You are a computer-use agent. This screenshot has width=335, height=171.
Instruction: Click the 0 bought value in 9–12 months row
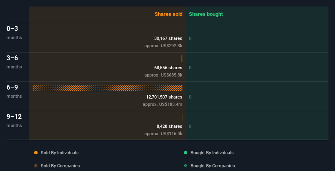[190, 126]
